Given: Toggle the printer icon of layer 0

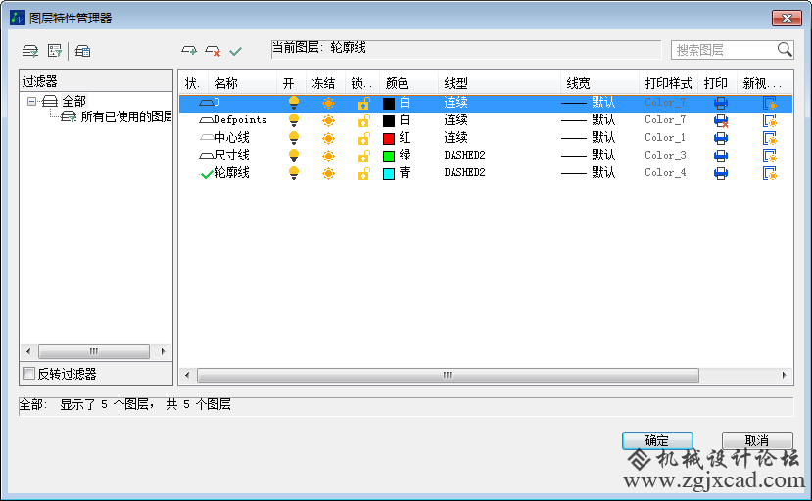Looking at the screenshot, I should pyautogui.click(x=720, y=103).
